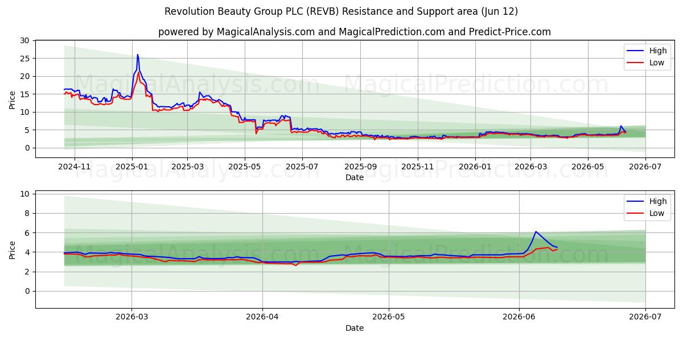The image size is (683, 341).
Task: Click the '8' price tick on bottom chart
Action: (26, 213)
